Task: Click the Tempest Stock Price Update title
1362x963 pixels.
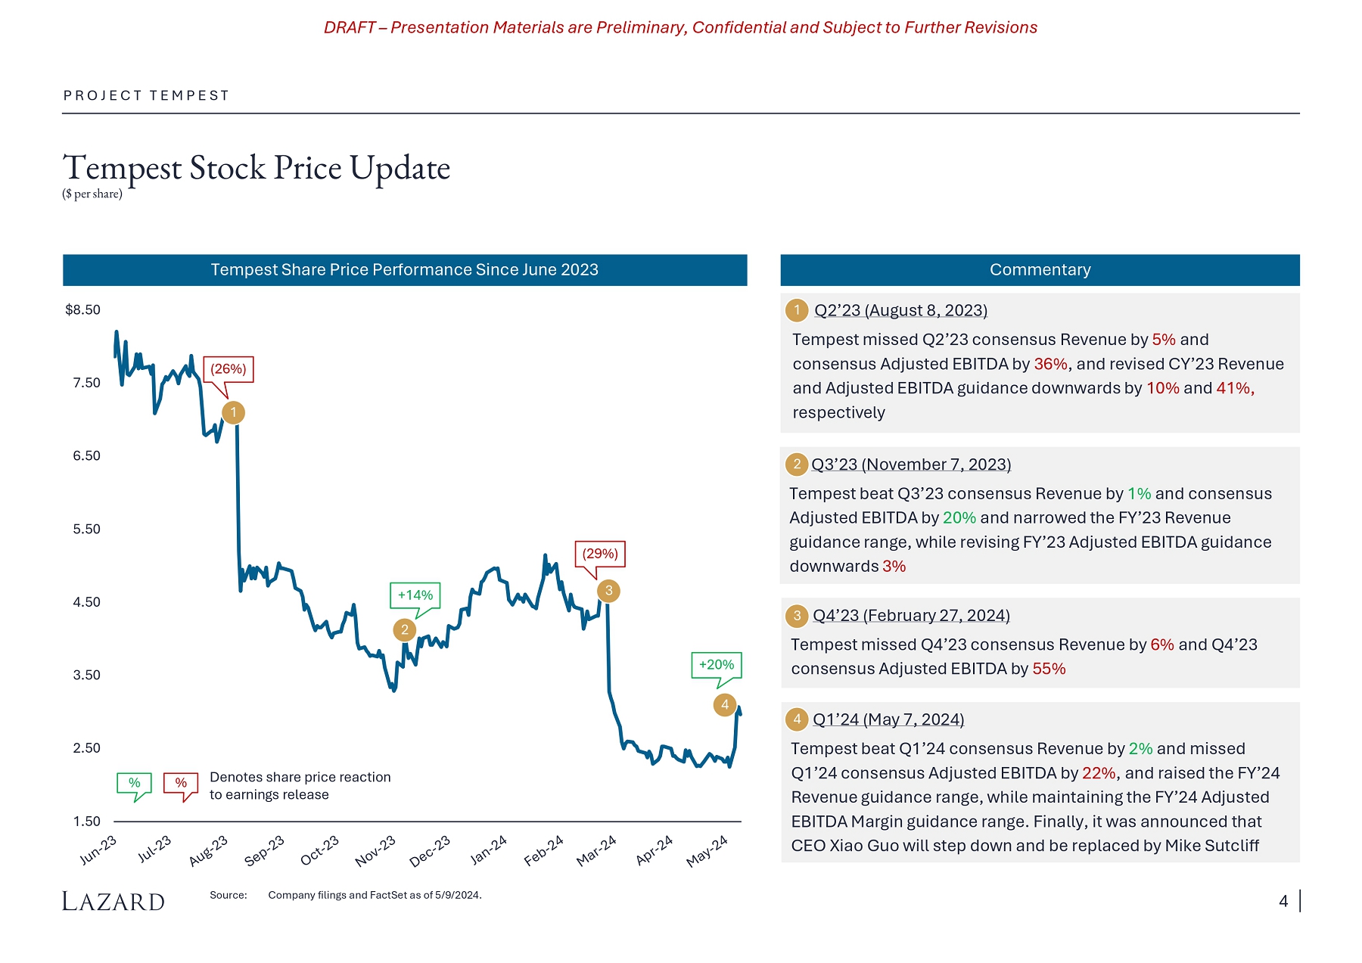Action: pyautogui.click(x=257, y=168)
